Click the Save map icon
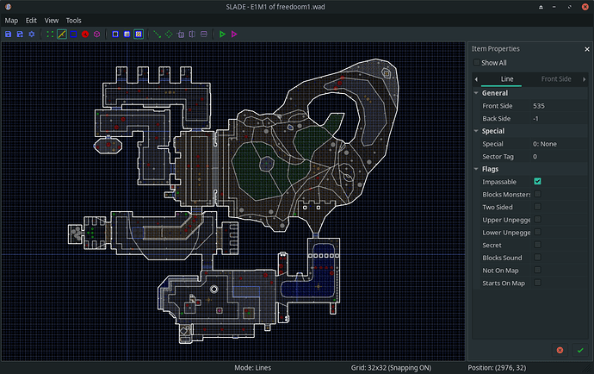 (x=9, y=34)
